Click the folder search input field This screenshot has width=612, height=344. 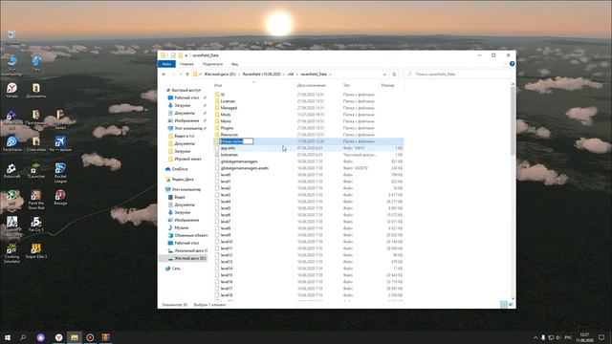(457, 75)
